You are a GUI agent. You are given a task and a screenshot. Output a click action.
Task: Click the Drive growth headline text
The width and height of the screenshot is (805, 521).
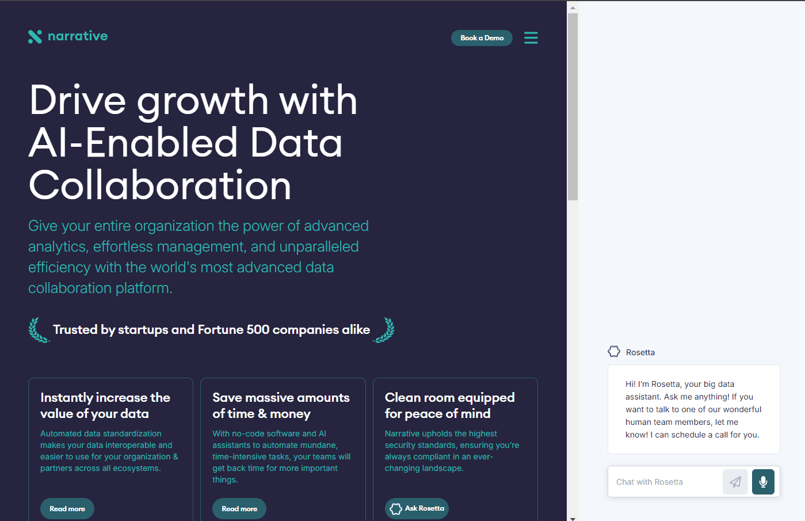(193, 142)
